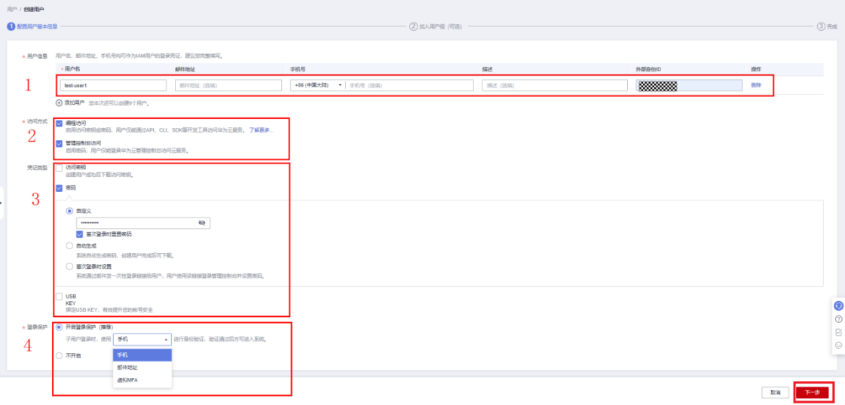This screenshot has height=405, width=845.
Task: Uncheck the 编程访问 checkbox
Action: coord(60,123)
